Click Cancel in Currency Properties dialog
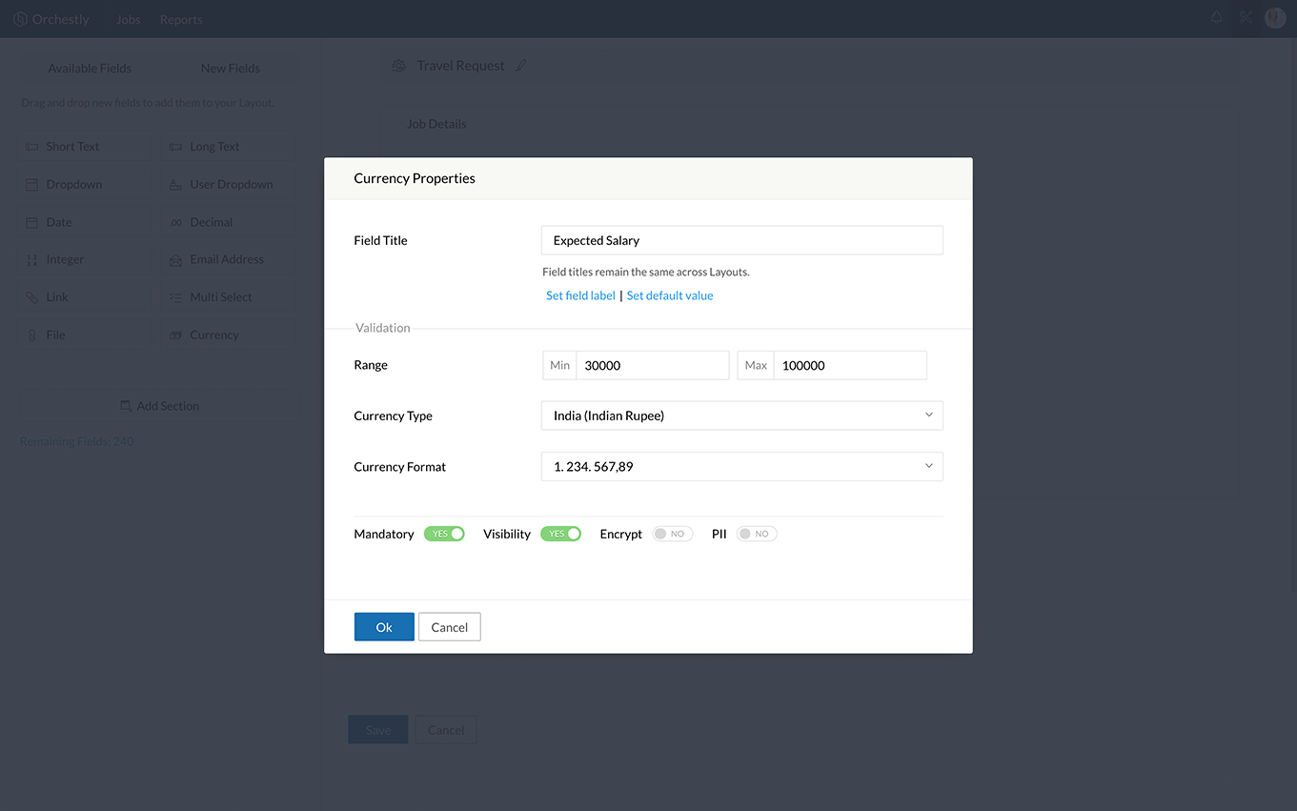This screenshot has height=811, width=1297. pos(449,627)
